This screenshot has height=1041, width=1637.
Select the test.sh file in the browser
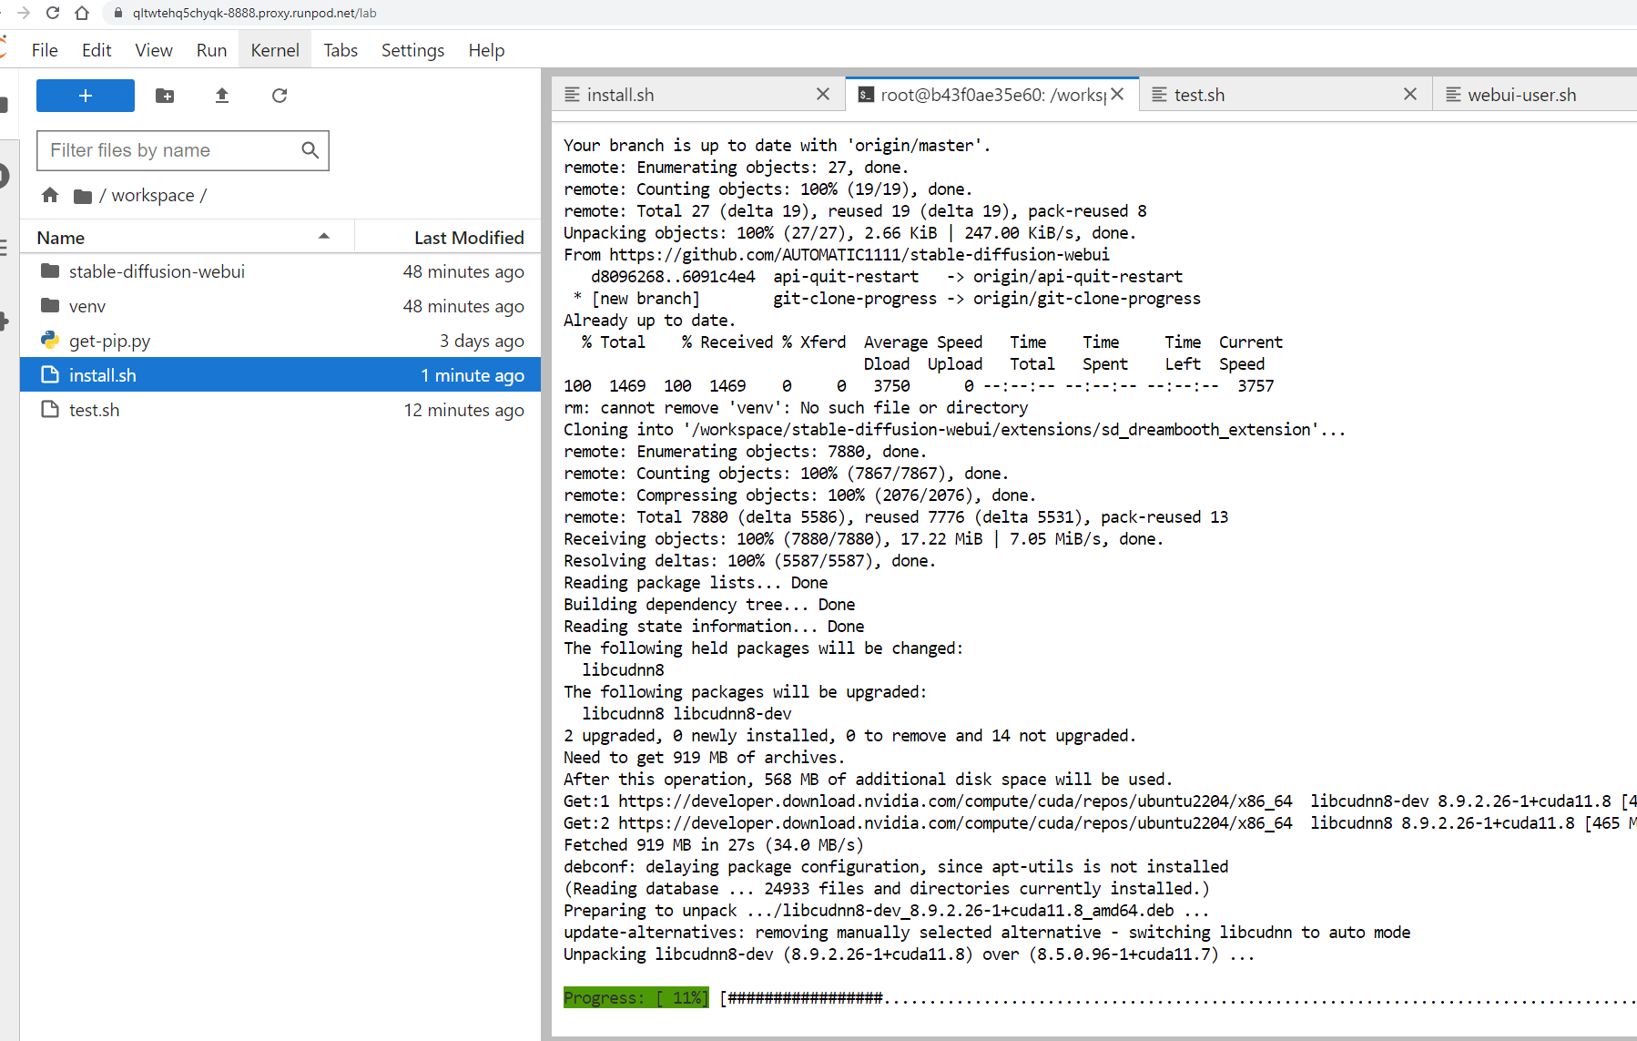(x=94, y=410)
